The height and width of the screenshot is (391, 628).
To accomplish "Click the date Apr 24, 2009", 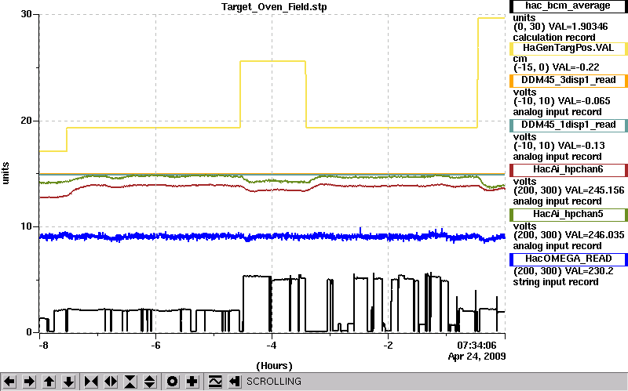I will pos(476,357).
